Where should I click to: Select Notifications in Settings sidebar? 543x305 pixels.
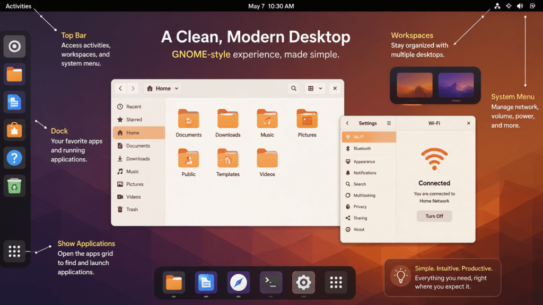pos(369,173)
